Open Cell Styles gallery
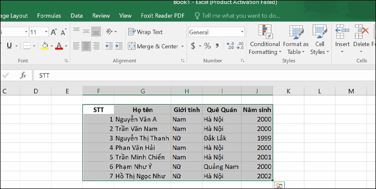Image resolution: width=376 pixels, height=189 pixels. pos(320,40)
